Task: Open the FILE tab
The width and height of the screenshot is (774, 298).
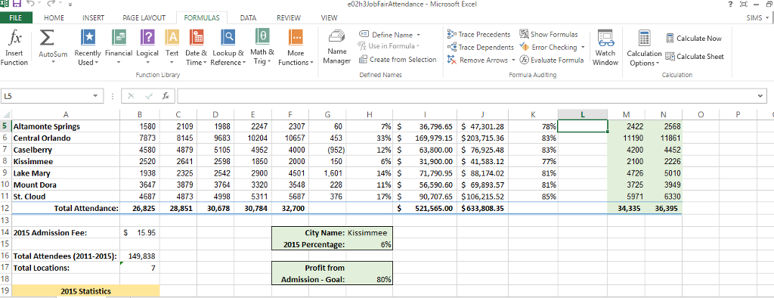Action: [16, 18]
